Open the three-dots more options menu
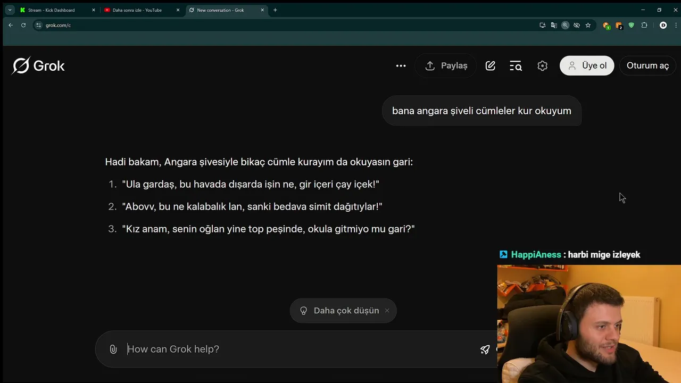The height and width of the screenshot is (383, 681). tap(401, 66)
